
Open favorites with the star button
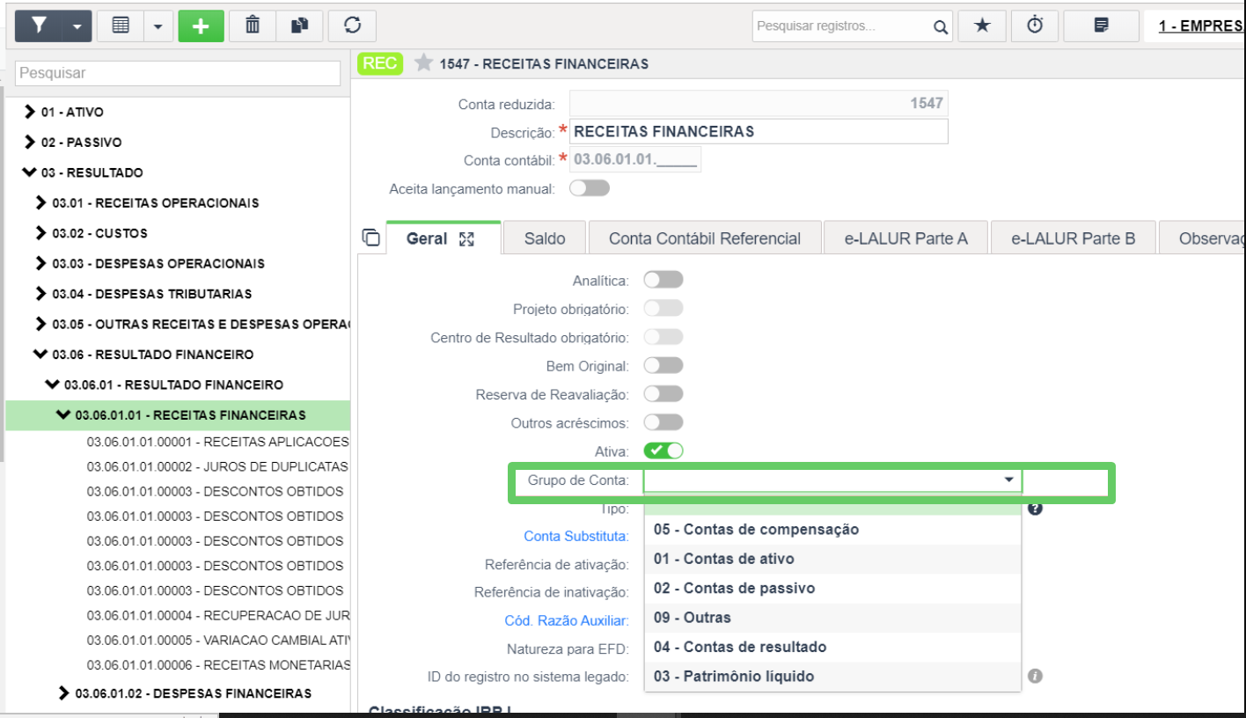pyautogui.click(x=982, y=26)
